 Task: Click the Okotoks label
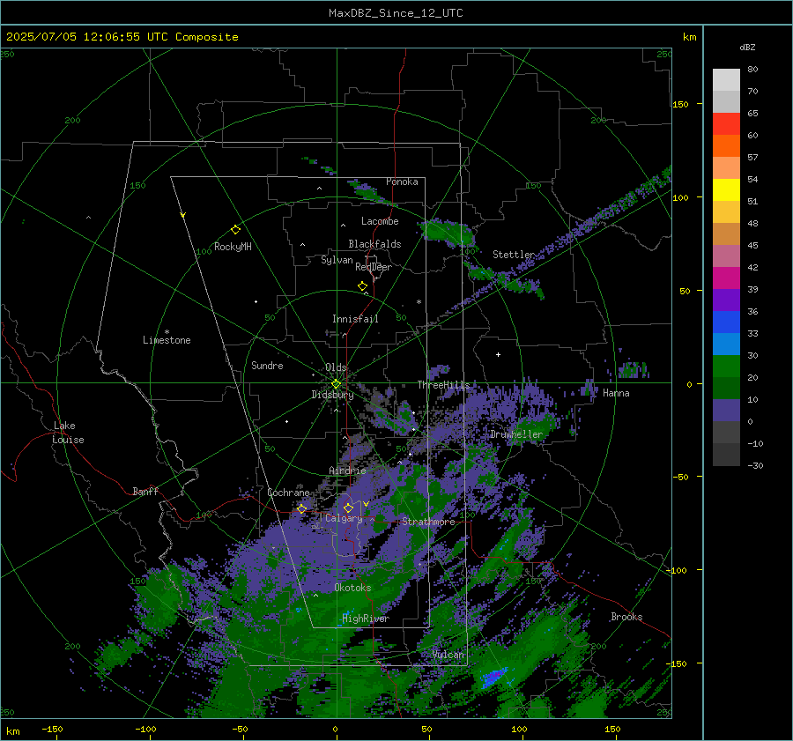pyautogui.click(x=352, y=588)
